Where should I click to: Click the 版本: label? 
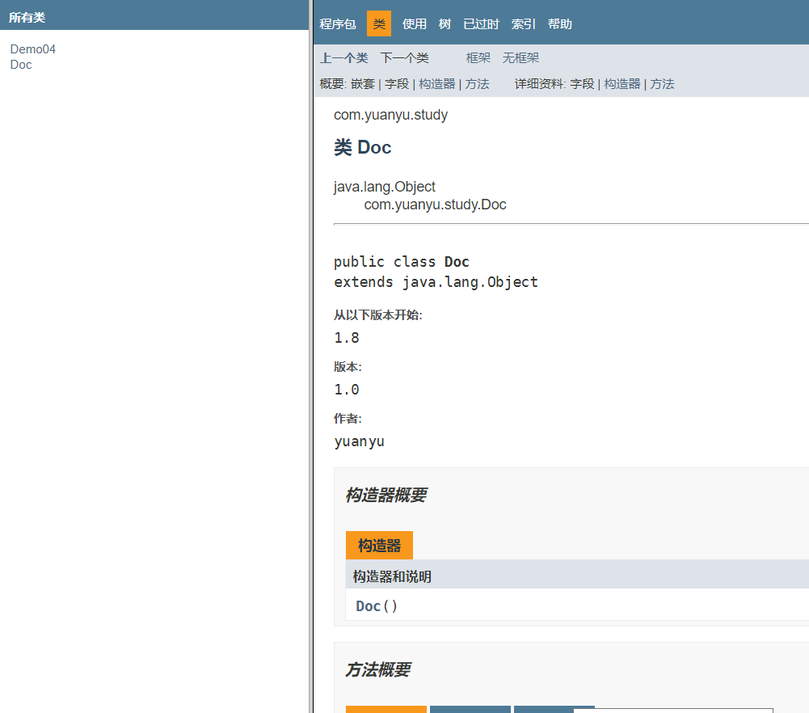tap(348, 367)
